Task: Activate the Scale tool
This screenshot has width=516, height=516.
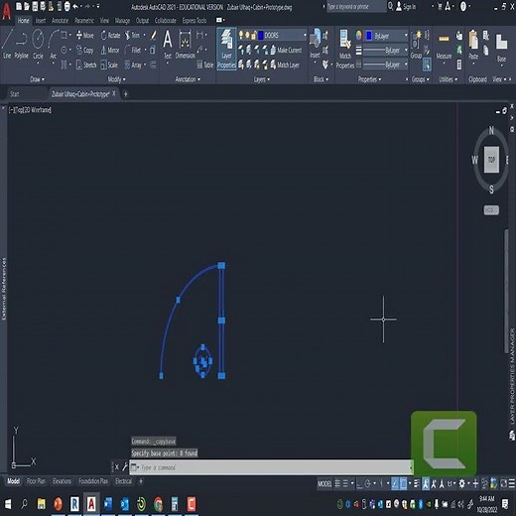Action: click(x=109, y=64)
